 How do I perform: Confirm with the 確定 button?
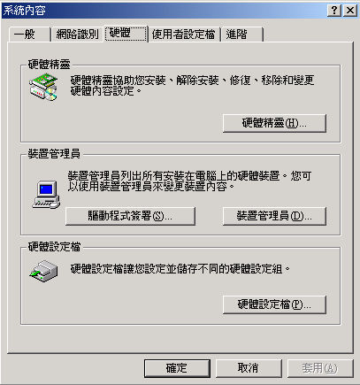point(177,368)
